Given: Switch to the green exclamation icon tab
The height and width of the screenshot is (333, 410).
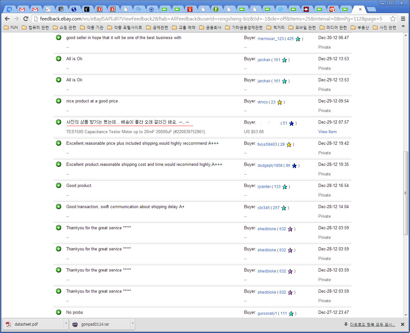Looking at the screenshot, I should pos(216,9).
